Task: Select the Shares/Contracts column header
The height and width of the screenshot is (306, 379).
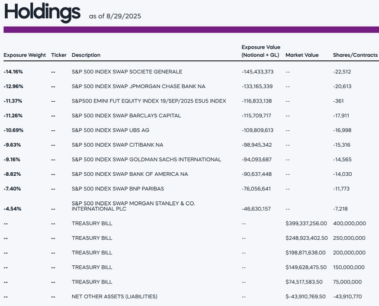Action: pyautogui.click(x=355, y=55)
